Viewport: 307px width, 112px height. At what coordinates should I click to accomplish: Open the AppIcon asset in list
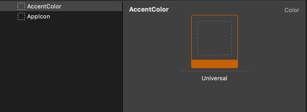(x=39, y=17)
